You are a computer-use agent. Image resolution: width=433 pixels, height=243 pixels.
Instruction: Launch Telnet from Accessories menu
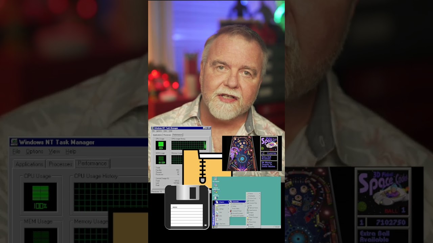[253, 224]
